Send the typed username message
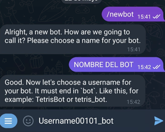Viewport: 165px width, 132px height. coord(158,121)
